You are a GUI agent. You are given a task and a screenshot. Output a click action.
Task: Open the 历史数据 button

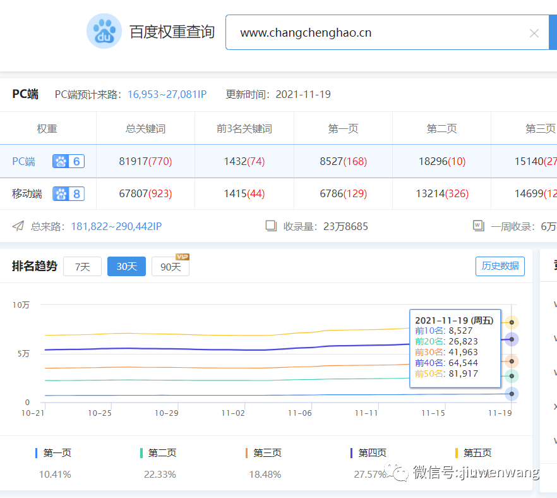(500, 266)
